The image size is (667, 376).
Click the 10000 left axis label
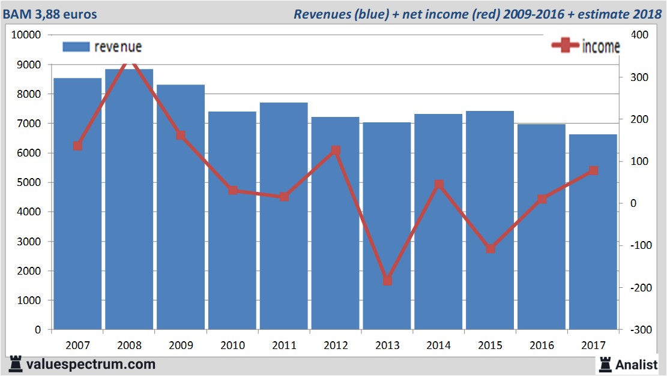pos(26,35)
